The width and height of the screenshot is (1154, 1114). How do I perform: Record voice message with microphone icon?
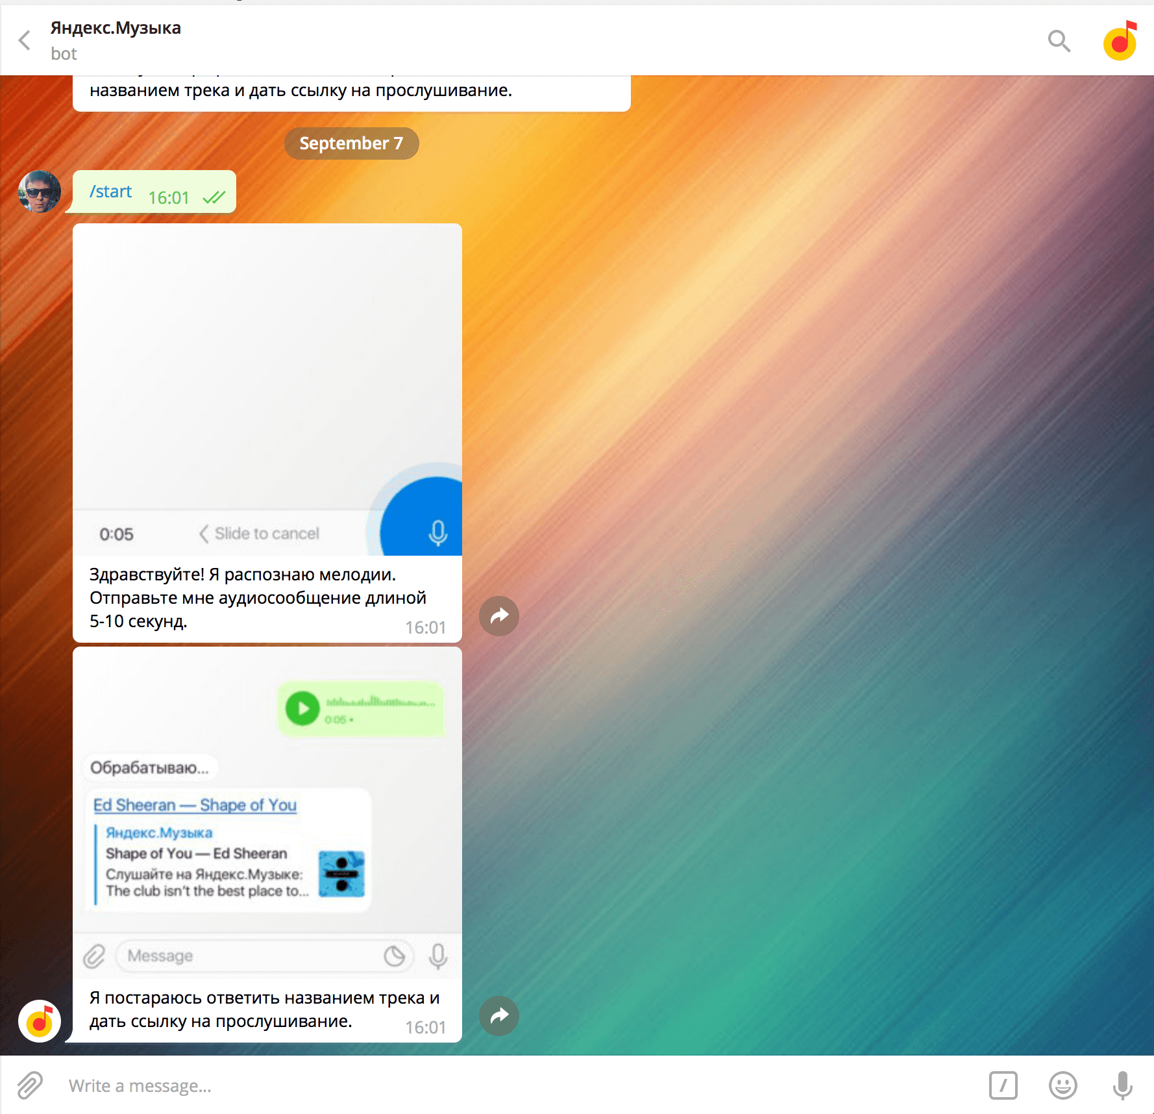[x=1123, y=1085]
